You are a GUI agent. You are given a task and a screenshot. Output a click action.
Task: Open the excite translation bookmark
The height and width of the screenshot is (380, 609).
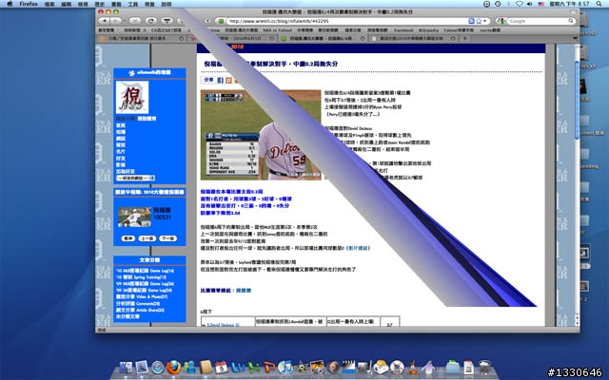coord(490,29)
